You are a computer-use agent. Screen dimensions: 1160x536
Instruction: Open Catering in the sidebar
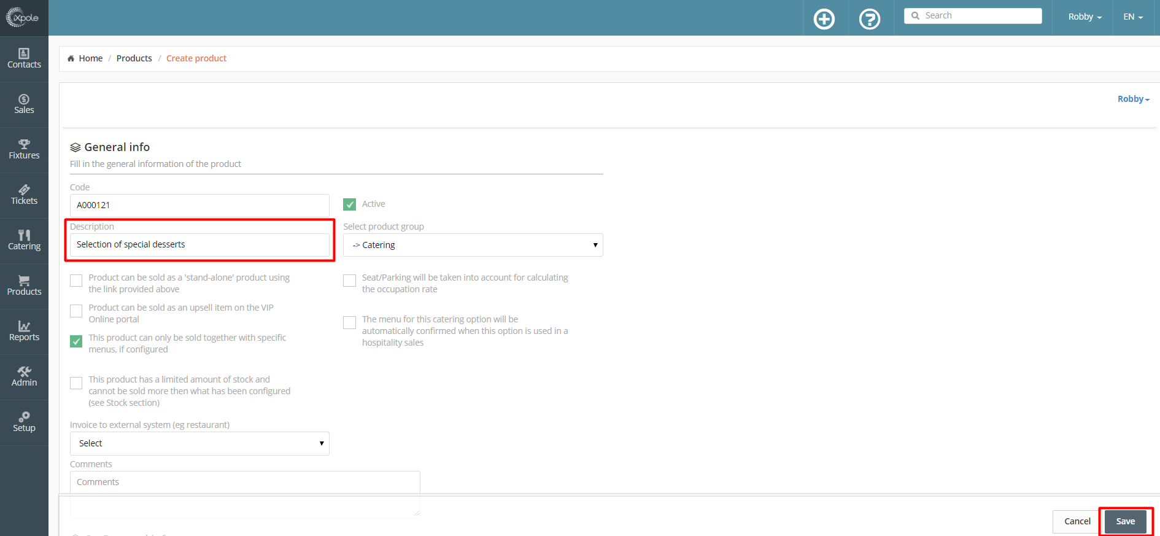pos(24,241)
